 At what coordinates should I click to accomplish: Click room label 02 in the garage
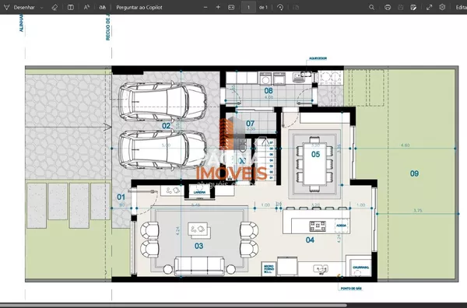click(x=167, y=125)
